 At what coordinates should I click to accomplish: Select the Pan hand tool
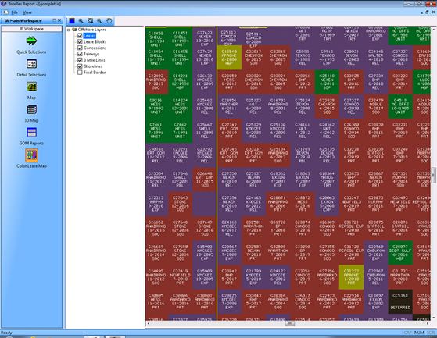click(x=109, y=21)
